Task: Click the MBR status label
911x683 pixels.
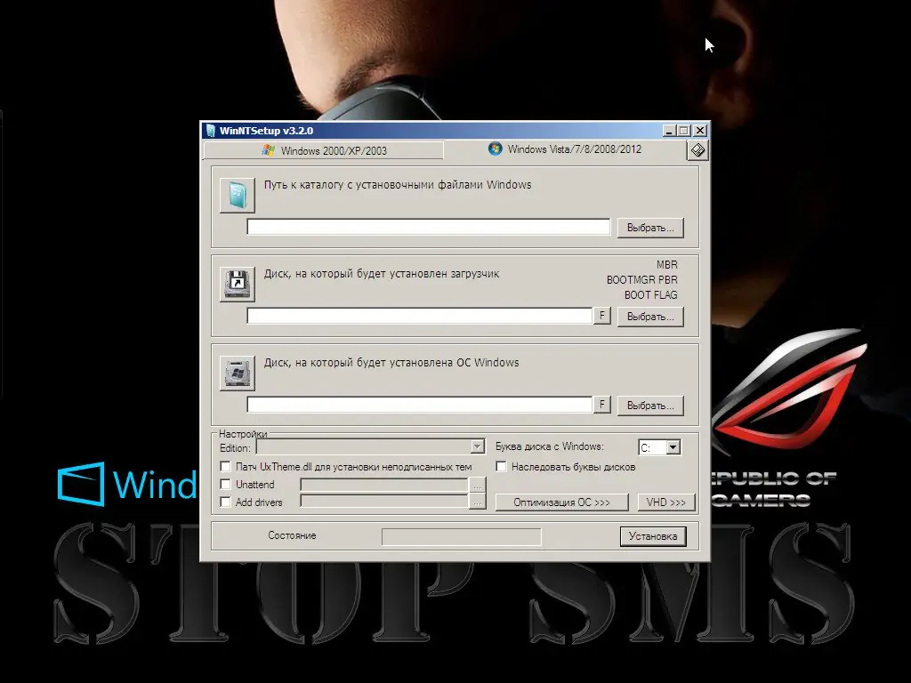Action: 666,265
